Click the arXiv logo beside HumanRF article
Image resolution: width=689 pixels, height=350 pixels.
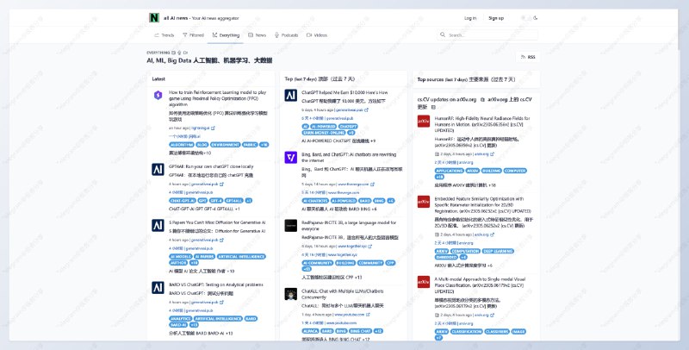[x=424, y=122]
